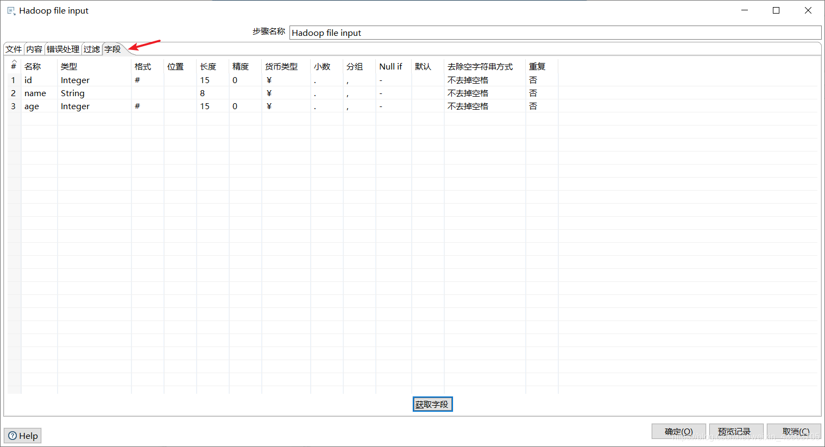Click the 格式 column header
The width and height of the screenshot is (825, 447).
(148, 66)
